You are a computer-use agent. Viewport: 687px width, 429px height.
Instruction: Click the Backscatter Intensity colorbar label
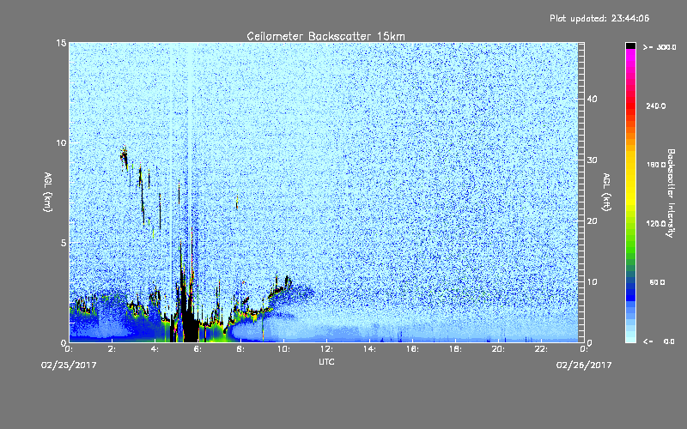pyautogui.click(x=671, y=193)
